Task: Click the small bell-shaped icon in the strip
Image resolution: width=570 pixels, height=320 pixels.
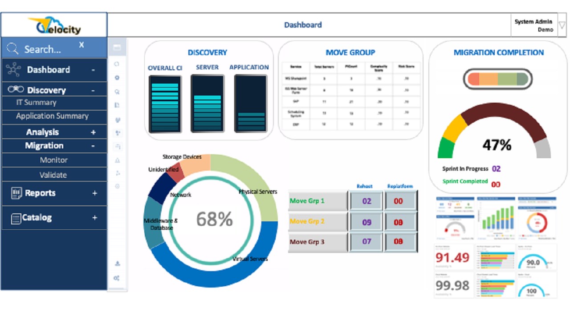Action: pos(117,160)
